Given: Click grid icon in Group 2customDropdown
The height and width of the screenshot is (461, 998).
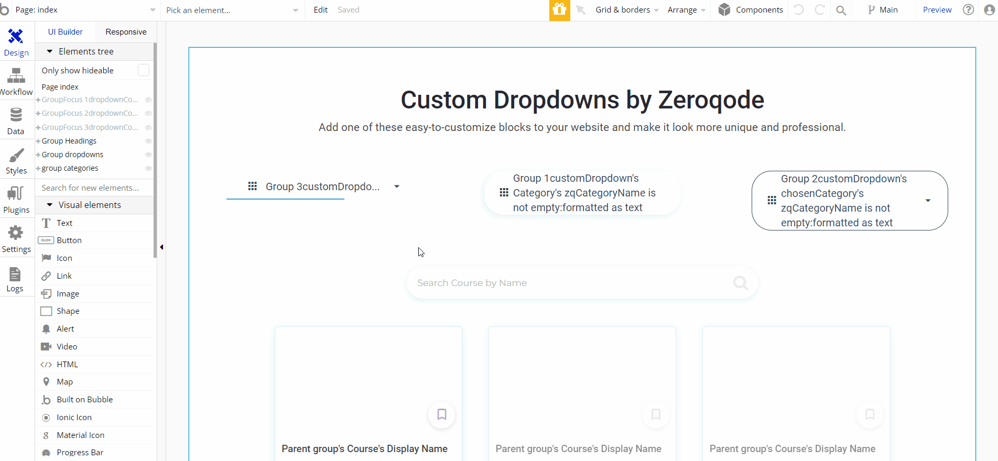Looking at the screenshot, I should [772, 200].
